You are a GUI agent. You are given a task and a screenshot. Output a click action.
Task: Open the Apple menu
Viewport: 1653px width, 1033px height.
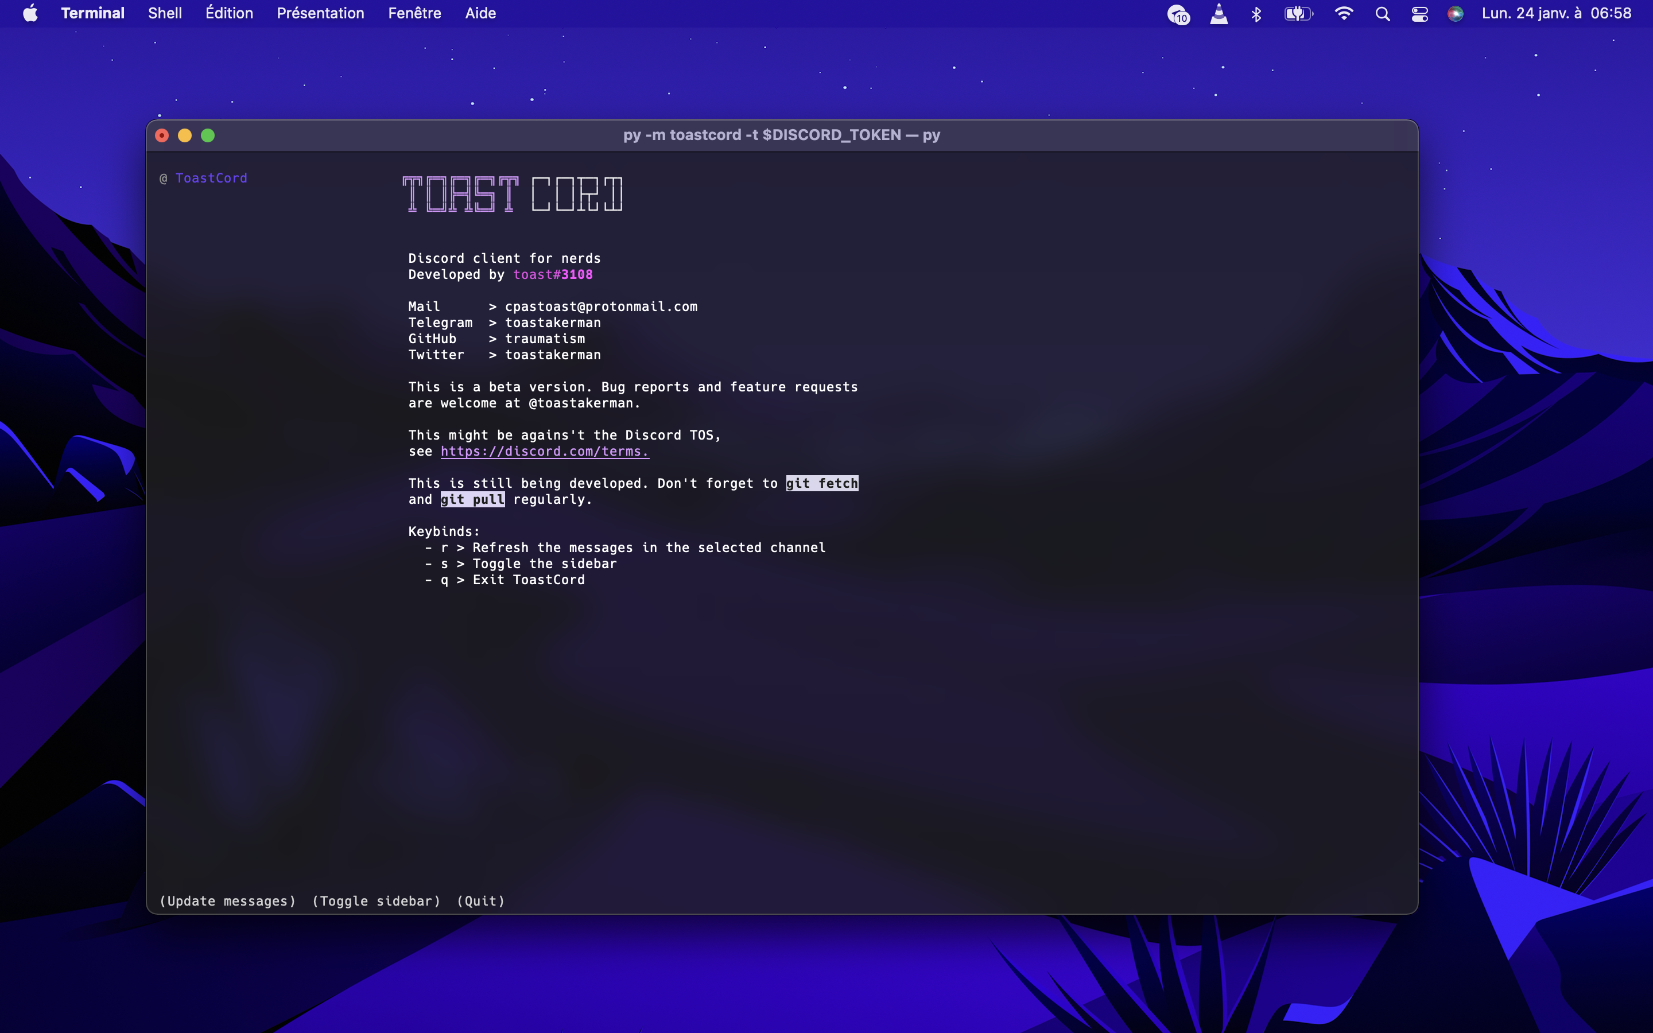[x=30, y=13]
